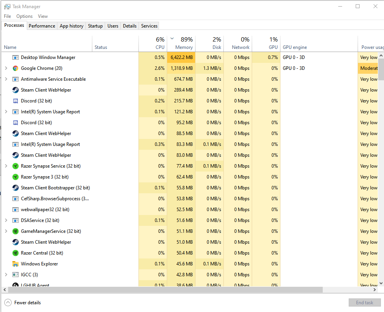Switch to the Performance tab
The width and height of the screenshot is (384, 312).
click(42, 26)
